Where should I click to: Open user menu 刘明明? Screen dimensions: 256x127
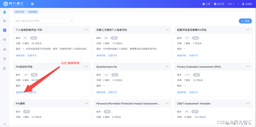click(248, 4)
